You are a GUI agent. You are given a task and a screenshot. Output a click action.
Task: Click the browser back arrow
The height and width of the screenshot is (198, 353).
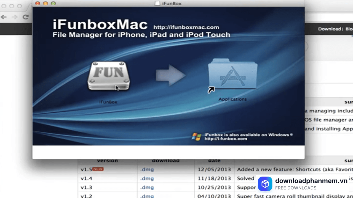(x=4, y=17)
